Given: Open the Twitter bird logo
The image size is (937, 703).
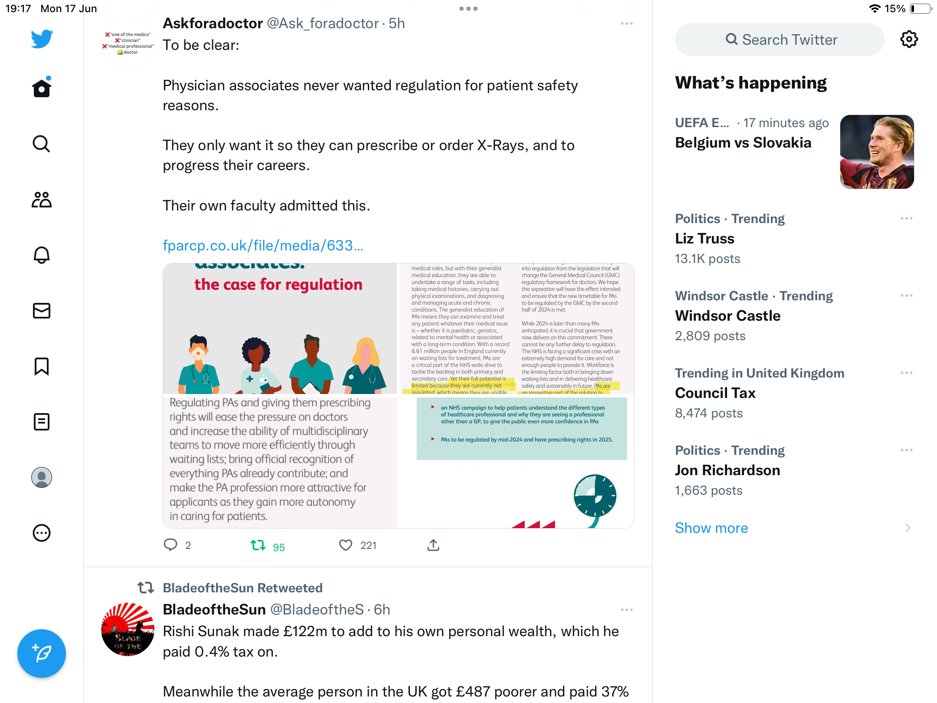Looking at the screenshot, I should (x=42, y=39).
